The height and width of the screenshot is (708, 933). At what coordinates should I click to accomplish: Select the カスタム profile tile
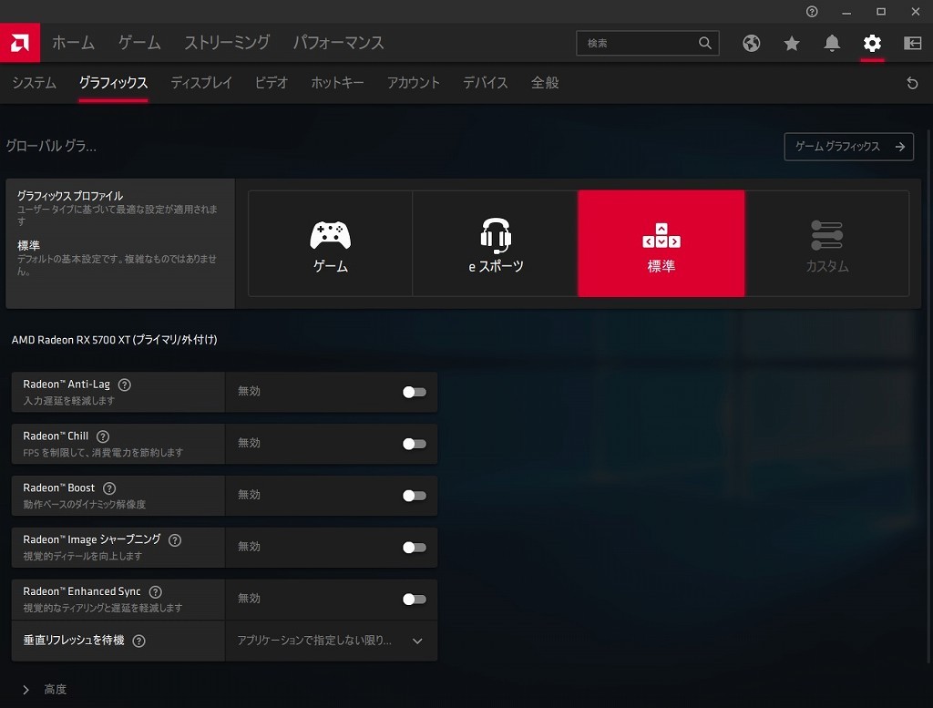click(827, 243)
